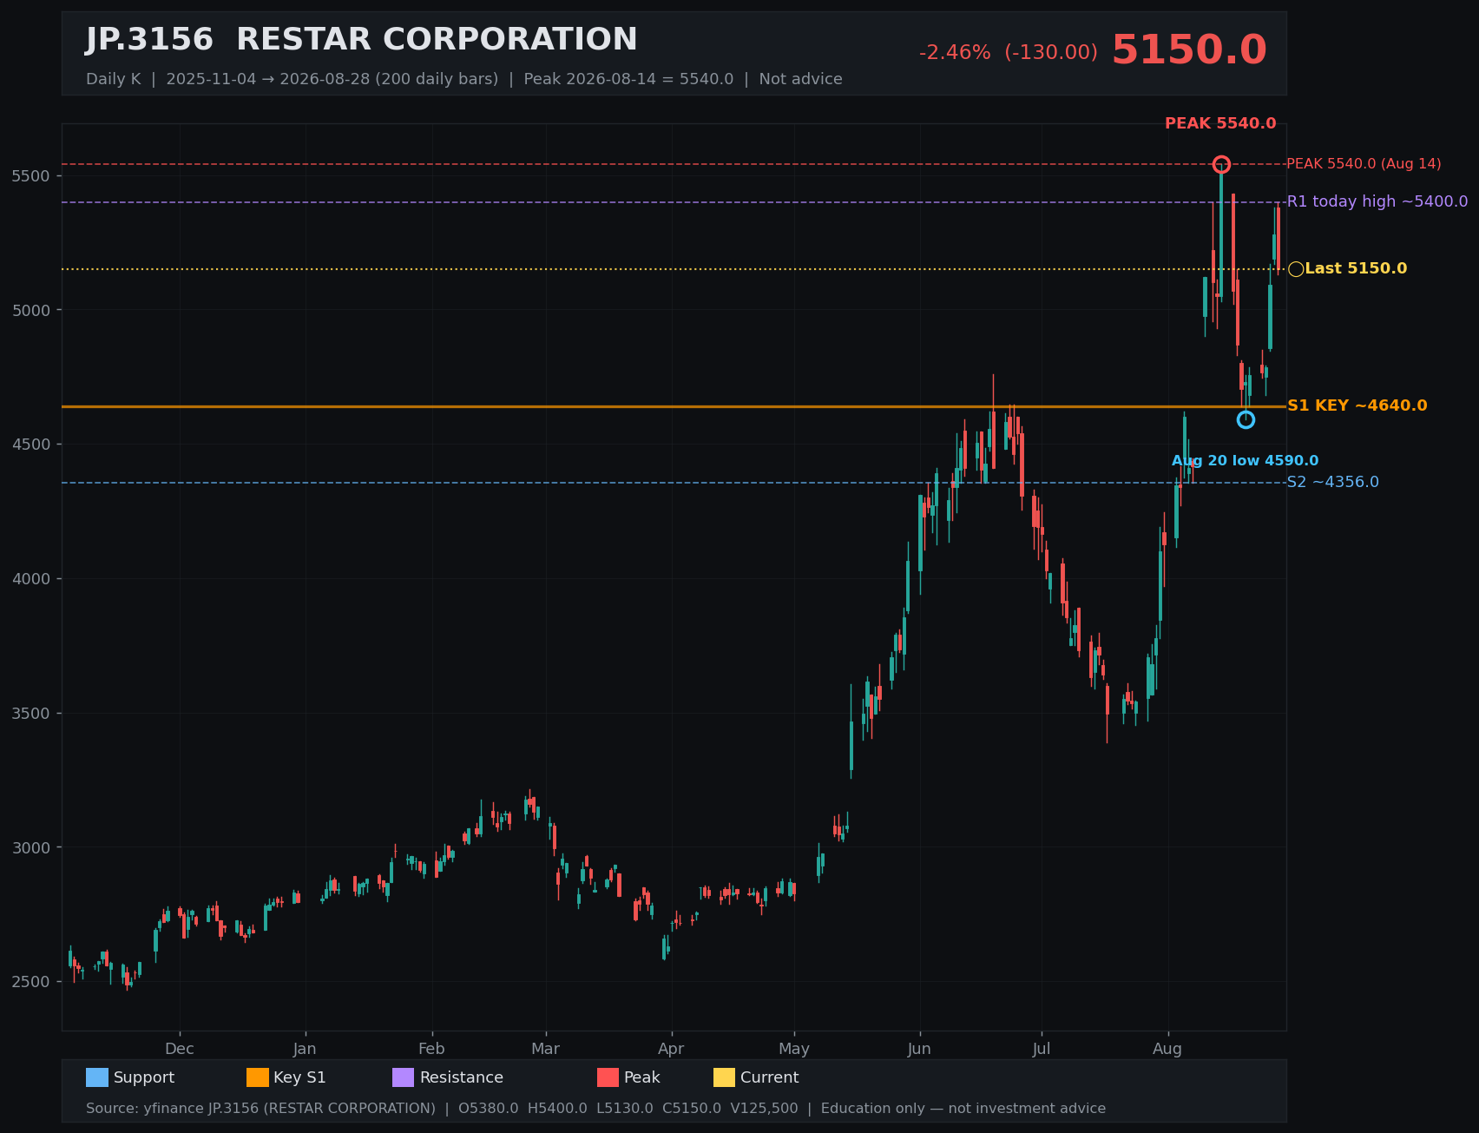
Task: Click "Education only — not investment advice" in the footer
Action: tap(963, 1109)
